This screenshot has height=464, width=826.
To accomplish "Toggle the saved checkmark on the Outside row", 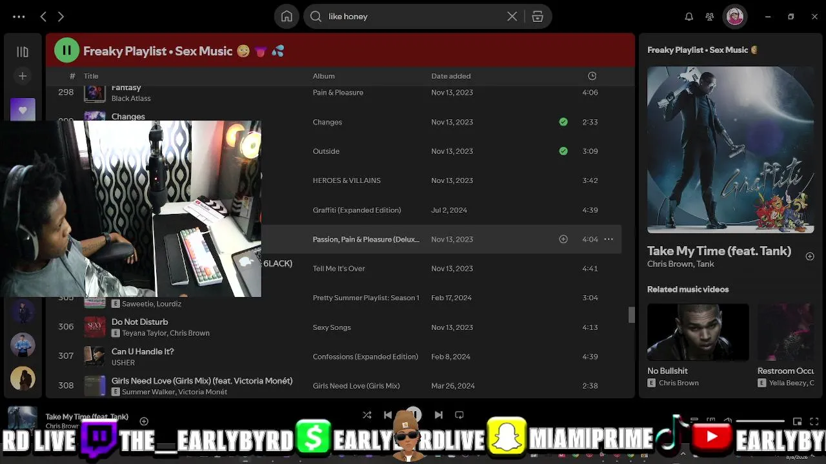I will pos(563,151).
